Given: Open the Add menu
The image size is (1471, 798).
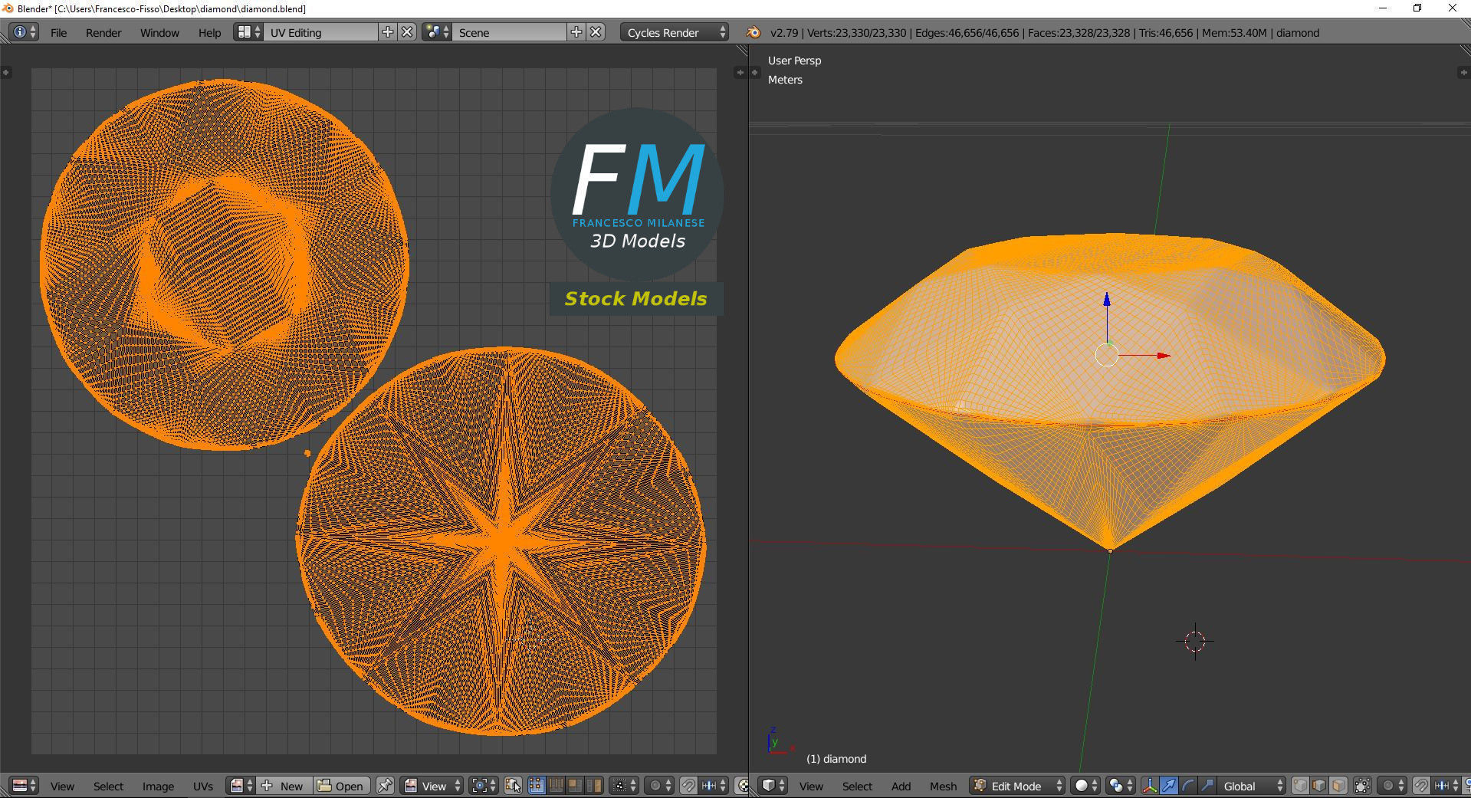Looking at the screenshot, I should pos(901,786).
